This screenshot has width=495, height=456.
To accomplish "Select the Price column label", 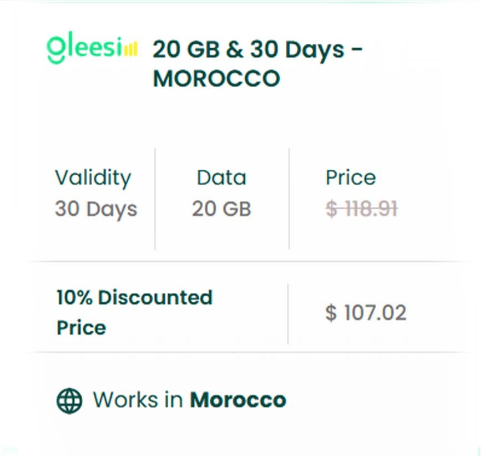I will 350,178.
